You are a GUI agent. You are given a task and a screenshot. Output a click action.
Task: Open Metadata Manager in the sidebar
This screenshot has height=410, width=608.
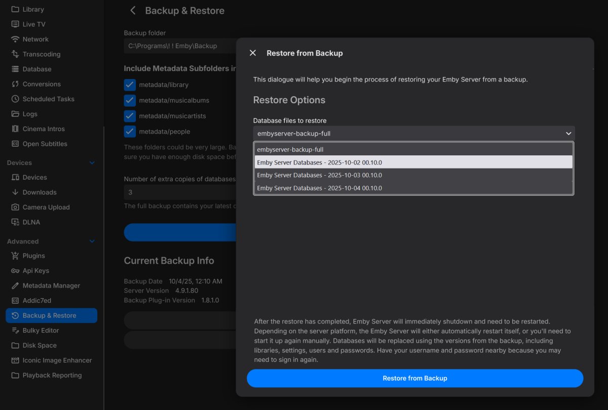[x=51, y=286]
